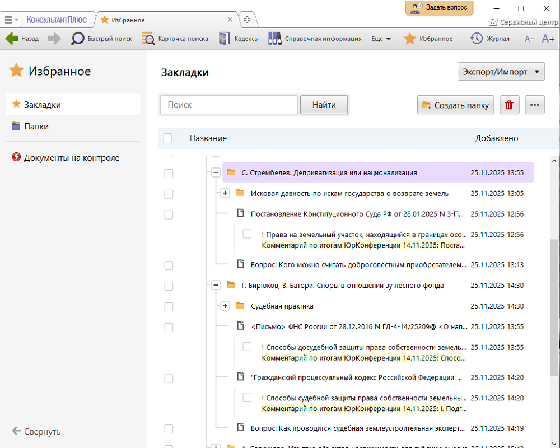Open Quick Search magnifier icon
560x448 pixels.
pyautogui.click(x=78, y=39)
